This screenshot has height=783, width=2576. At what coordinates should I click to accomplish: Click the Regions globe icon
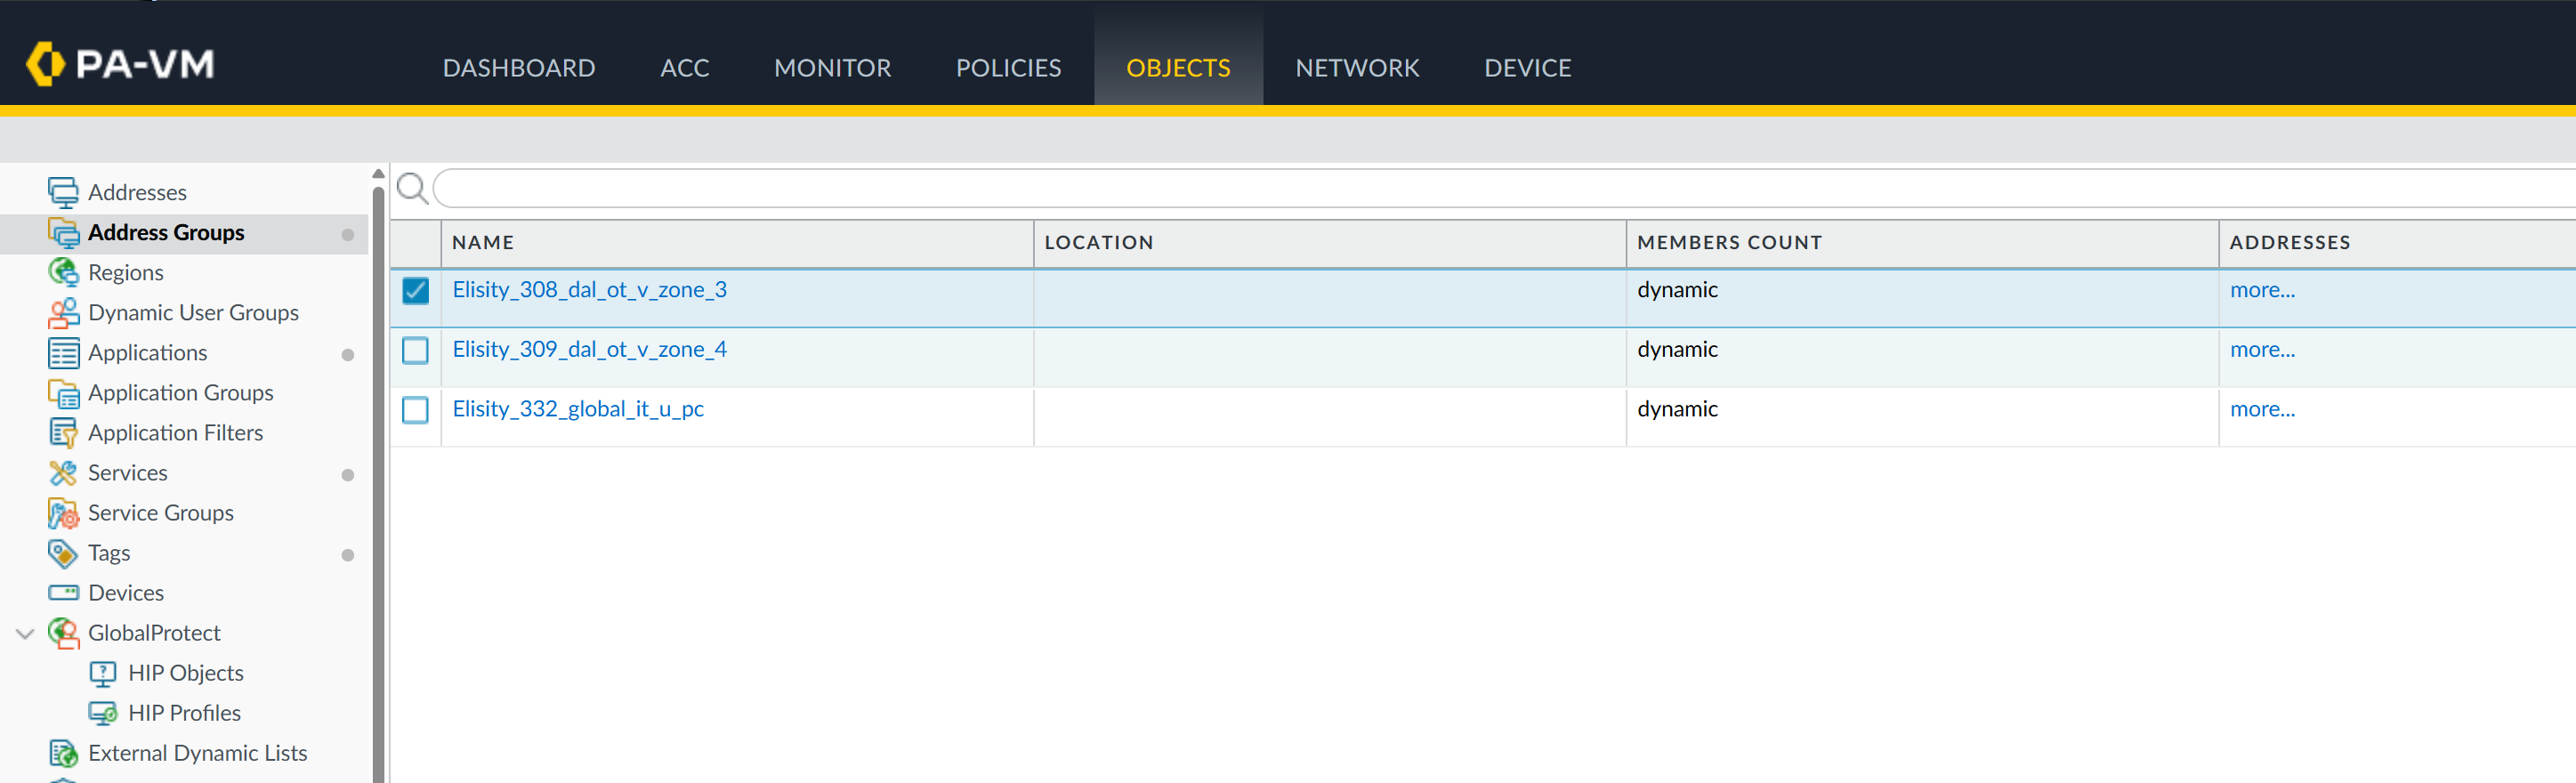click(x=63, y=272)
